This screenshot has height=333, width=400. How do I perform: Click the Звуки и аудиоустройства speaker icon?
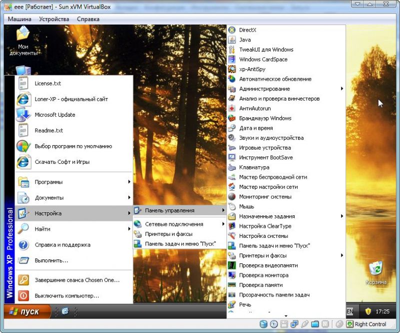click(232, 138)
